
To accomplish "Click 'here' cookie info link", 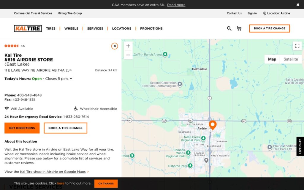I will tap(61, 183).
